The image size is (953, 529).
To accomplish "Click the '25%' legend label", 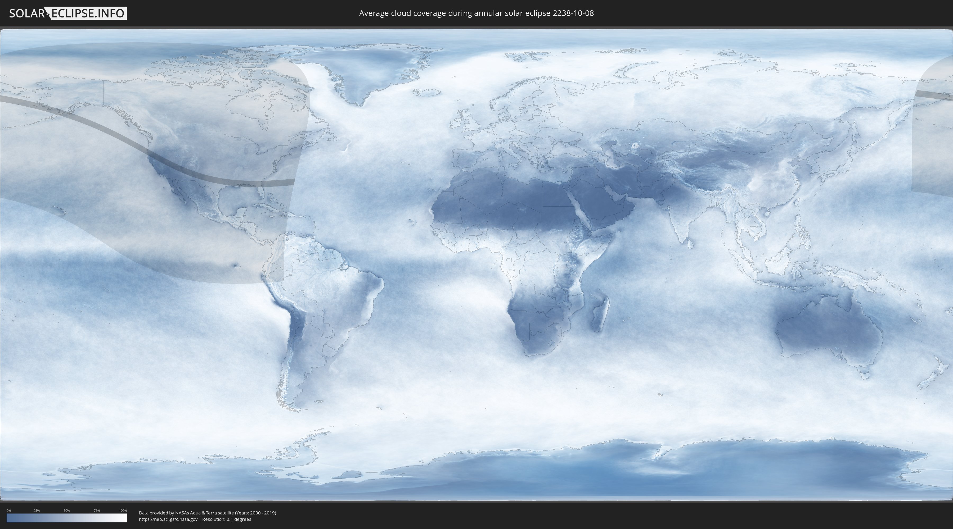I will click(37, 510).
